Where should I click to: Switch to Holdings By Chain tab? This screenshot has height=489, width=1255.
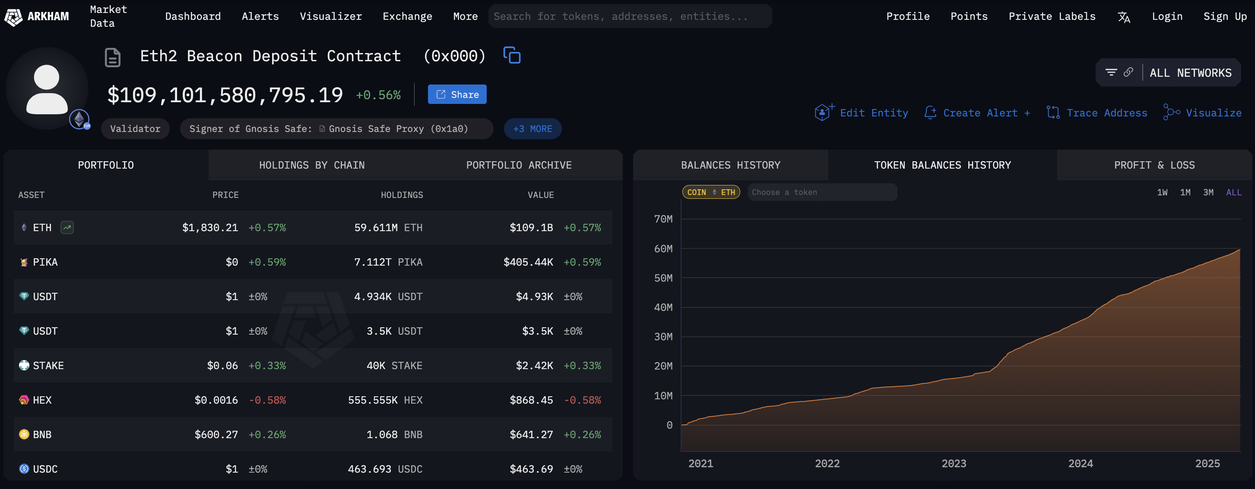click(312, 165)
